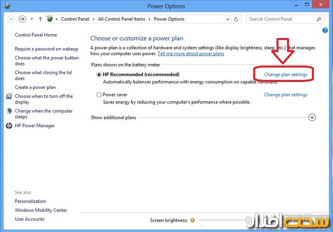Click the 'Choose or customize a power plan' heading
The image size is (333, 232).
[x=136, y=38]
